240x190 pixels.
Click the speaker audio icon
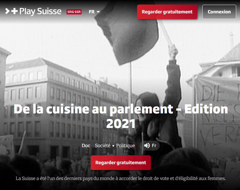click(x=147, y=145)
